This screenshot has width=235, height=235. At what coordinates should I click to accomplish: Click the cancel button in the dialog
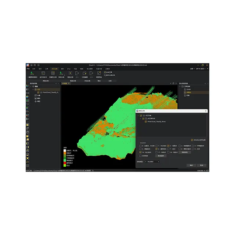202,165
